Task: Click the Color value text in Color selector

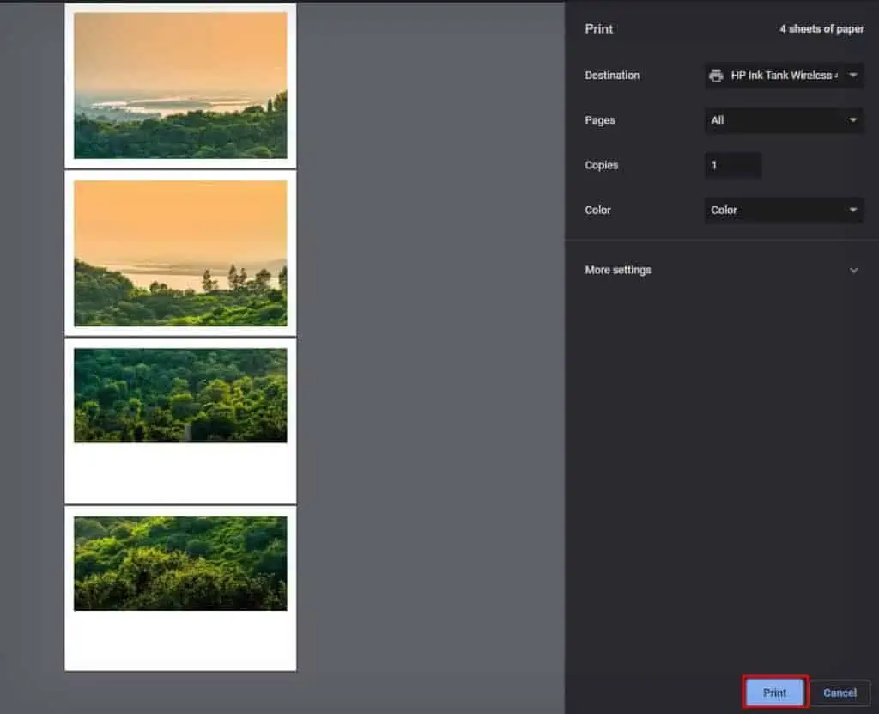Action: click(x=724, y=210)
